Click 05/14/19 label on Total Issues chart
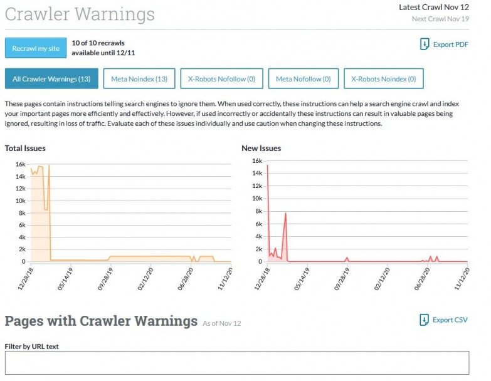Viewport: 491px width, 381px height. pos(65,279)
